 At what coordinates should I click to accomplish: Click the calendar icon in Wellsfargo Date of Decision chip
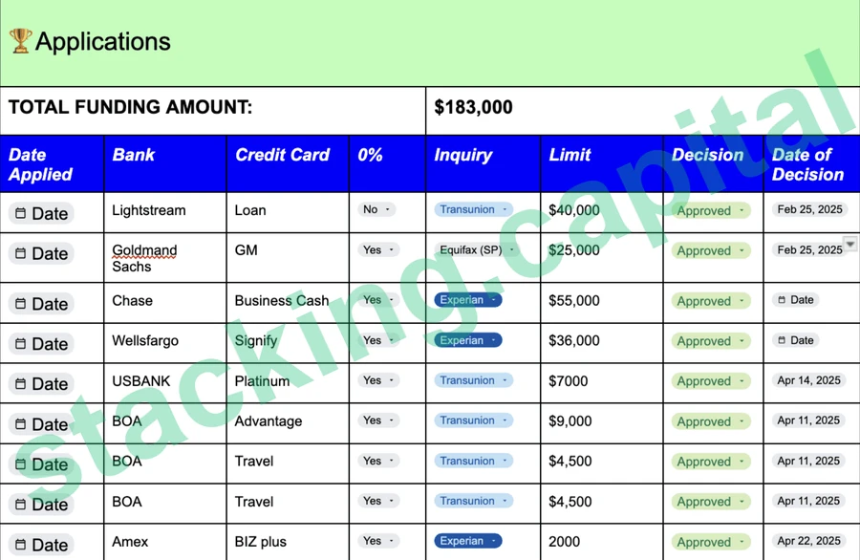(x=782, y=340)
